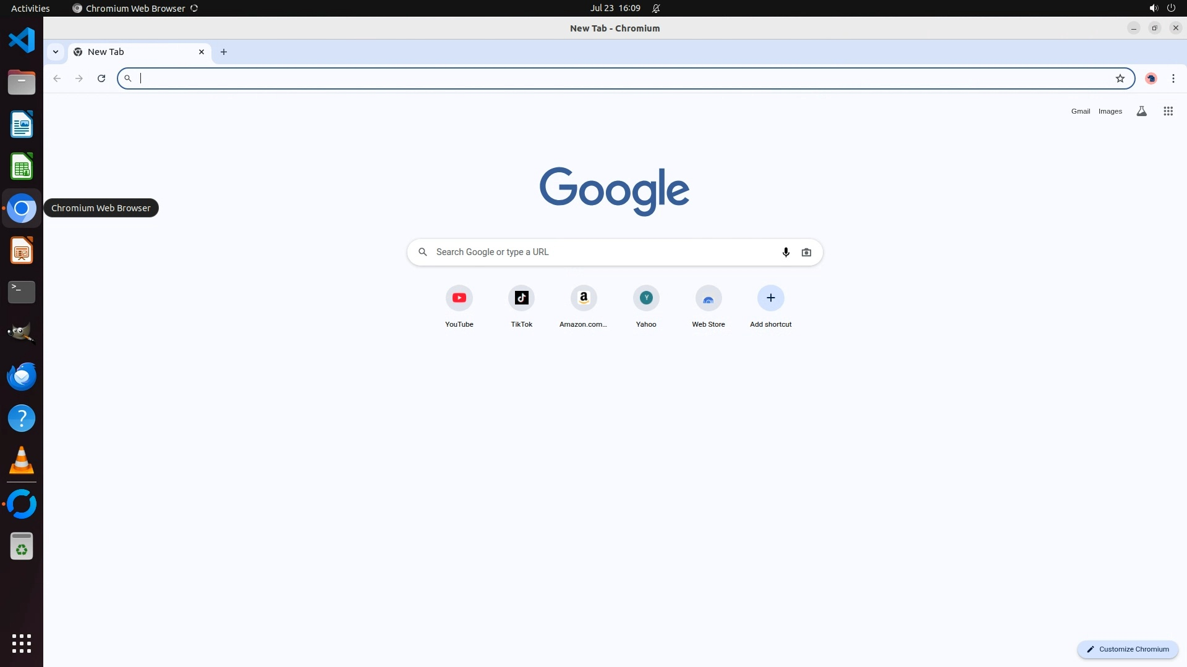Reload the current page
The image size is (1187, 667).
[101, 78]
